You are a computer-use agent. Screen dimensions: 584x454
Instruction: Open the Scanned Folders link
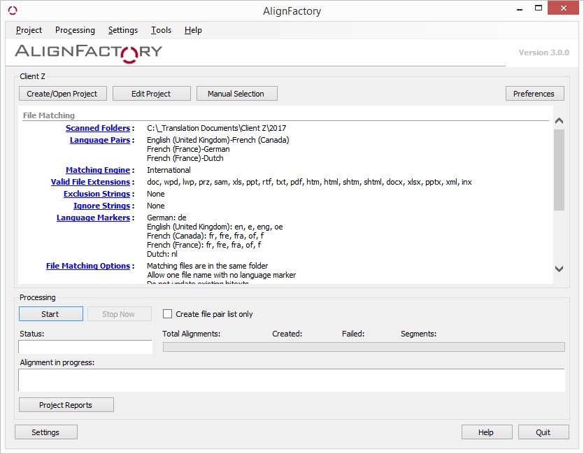98,129
